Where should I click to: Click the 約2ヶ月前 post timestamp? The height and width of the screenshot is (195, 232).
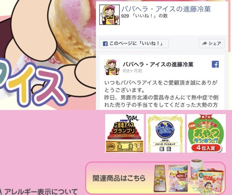click(x=132, y=71)
